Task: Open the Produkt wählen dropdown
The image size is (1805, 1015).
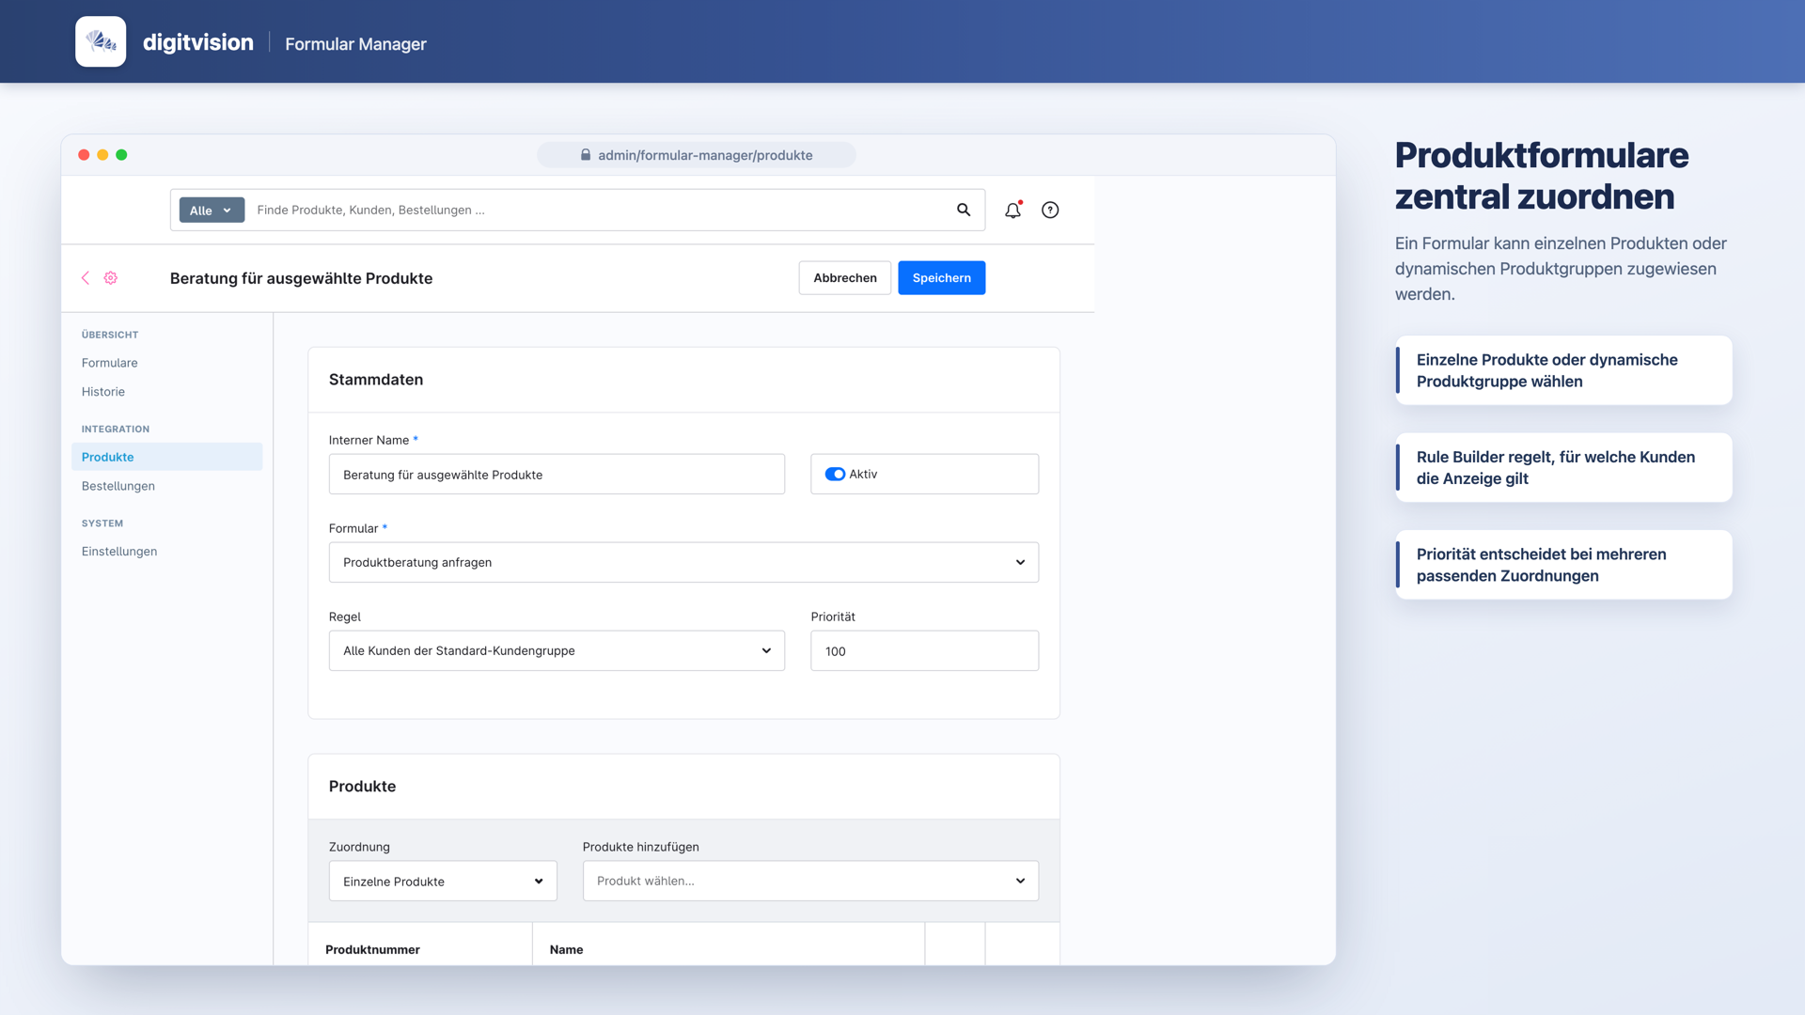Action: (x=810, y=882)
